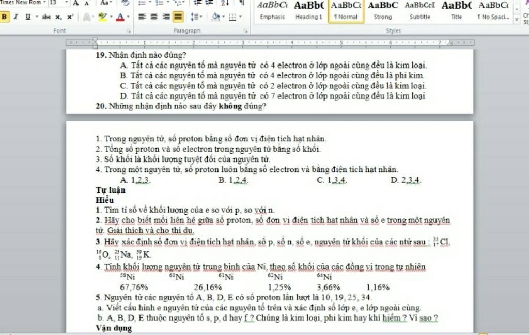Viewport: 529px width, 335px height.
Task: Align the text right
Action: click(166, 17)
